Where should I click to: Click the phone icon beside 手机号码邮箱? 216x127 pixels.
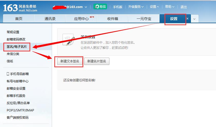coord(8,74)
